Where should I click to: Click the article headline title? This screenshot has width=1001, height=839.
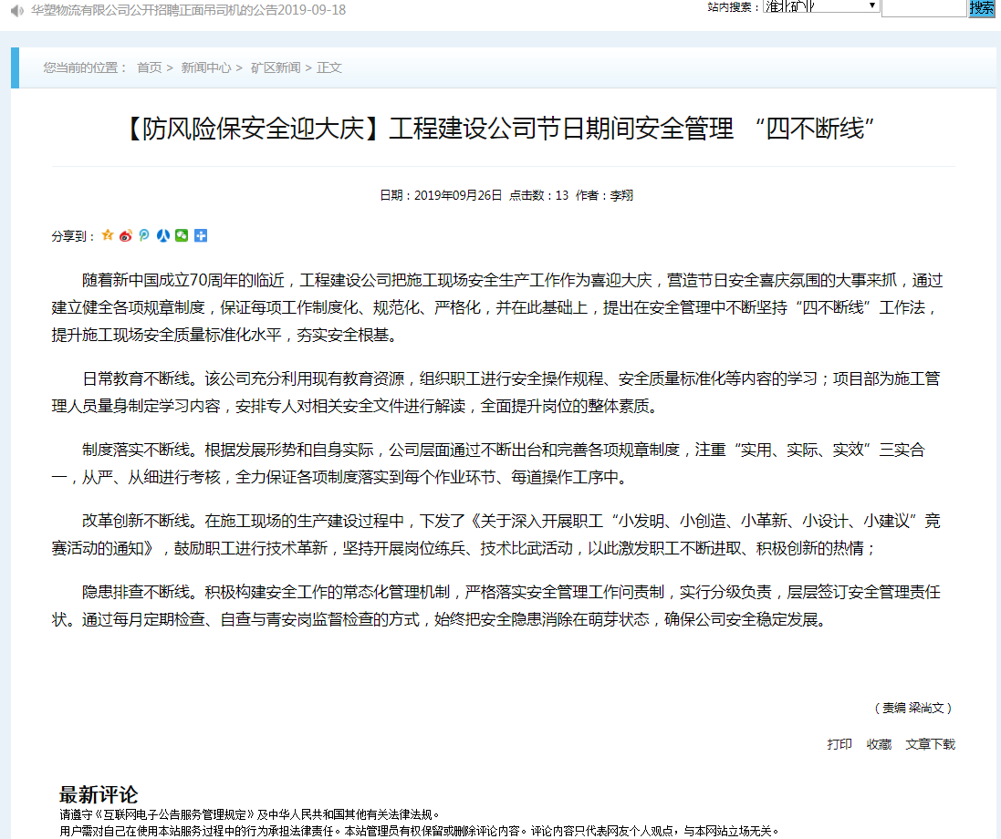click(496, 129)
